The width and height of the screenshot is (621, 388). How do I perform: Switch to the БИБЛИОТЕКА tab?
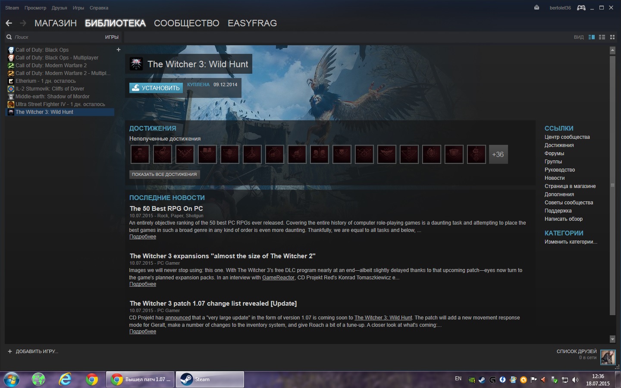pyautogui.click(x=115, y=23)
